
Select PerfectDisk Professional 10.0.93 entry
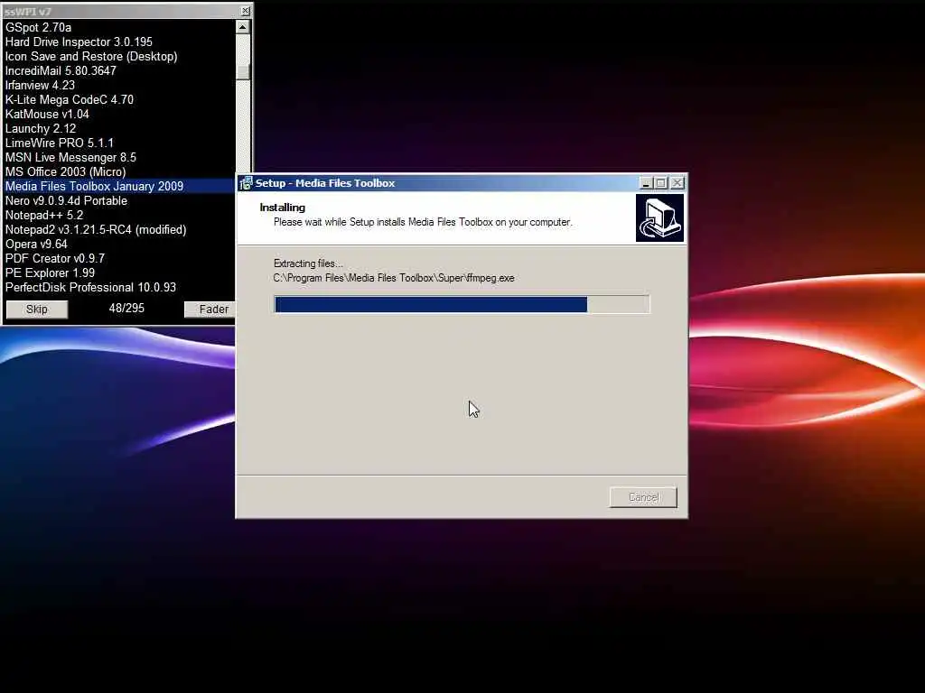[120, 288]
